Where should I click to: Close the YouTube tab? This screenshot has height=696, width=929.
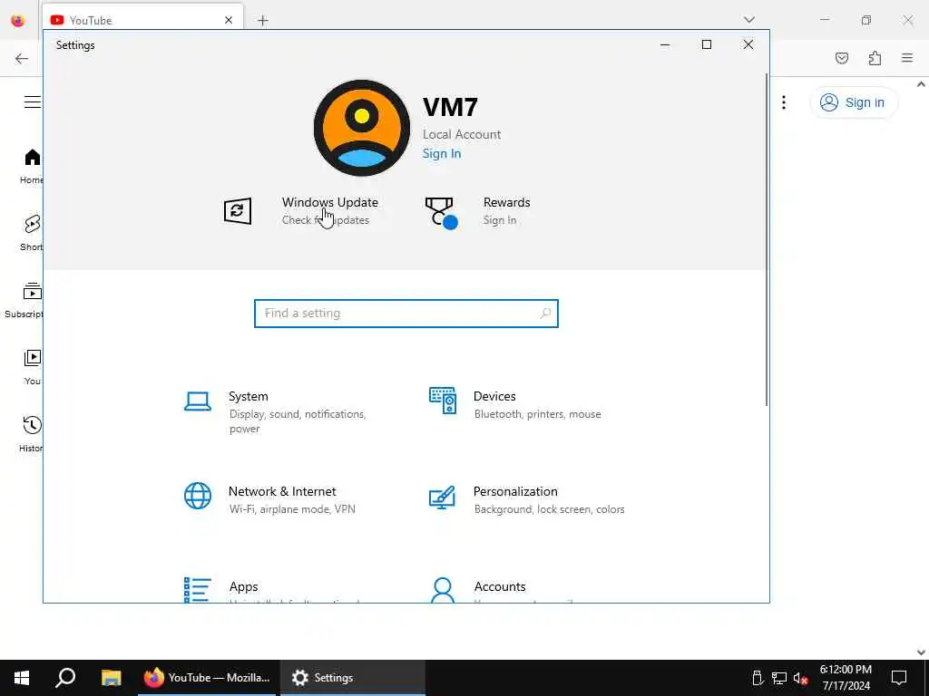coord(229,20)
